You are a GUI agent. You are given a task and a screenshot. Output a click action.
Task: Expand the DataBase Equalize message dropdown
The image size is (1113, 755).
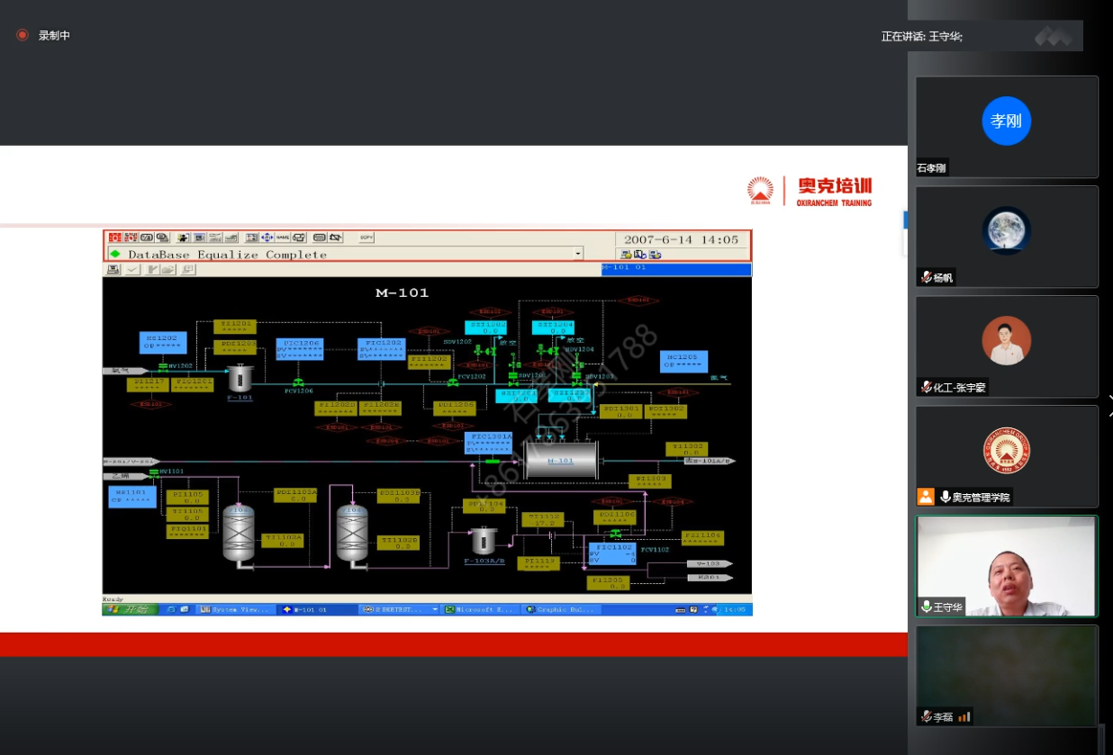tap(577, 255)
